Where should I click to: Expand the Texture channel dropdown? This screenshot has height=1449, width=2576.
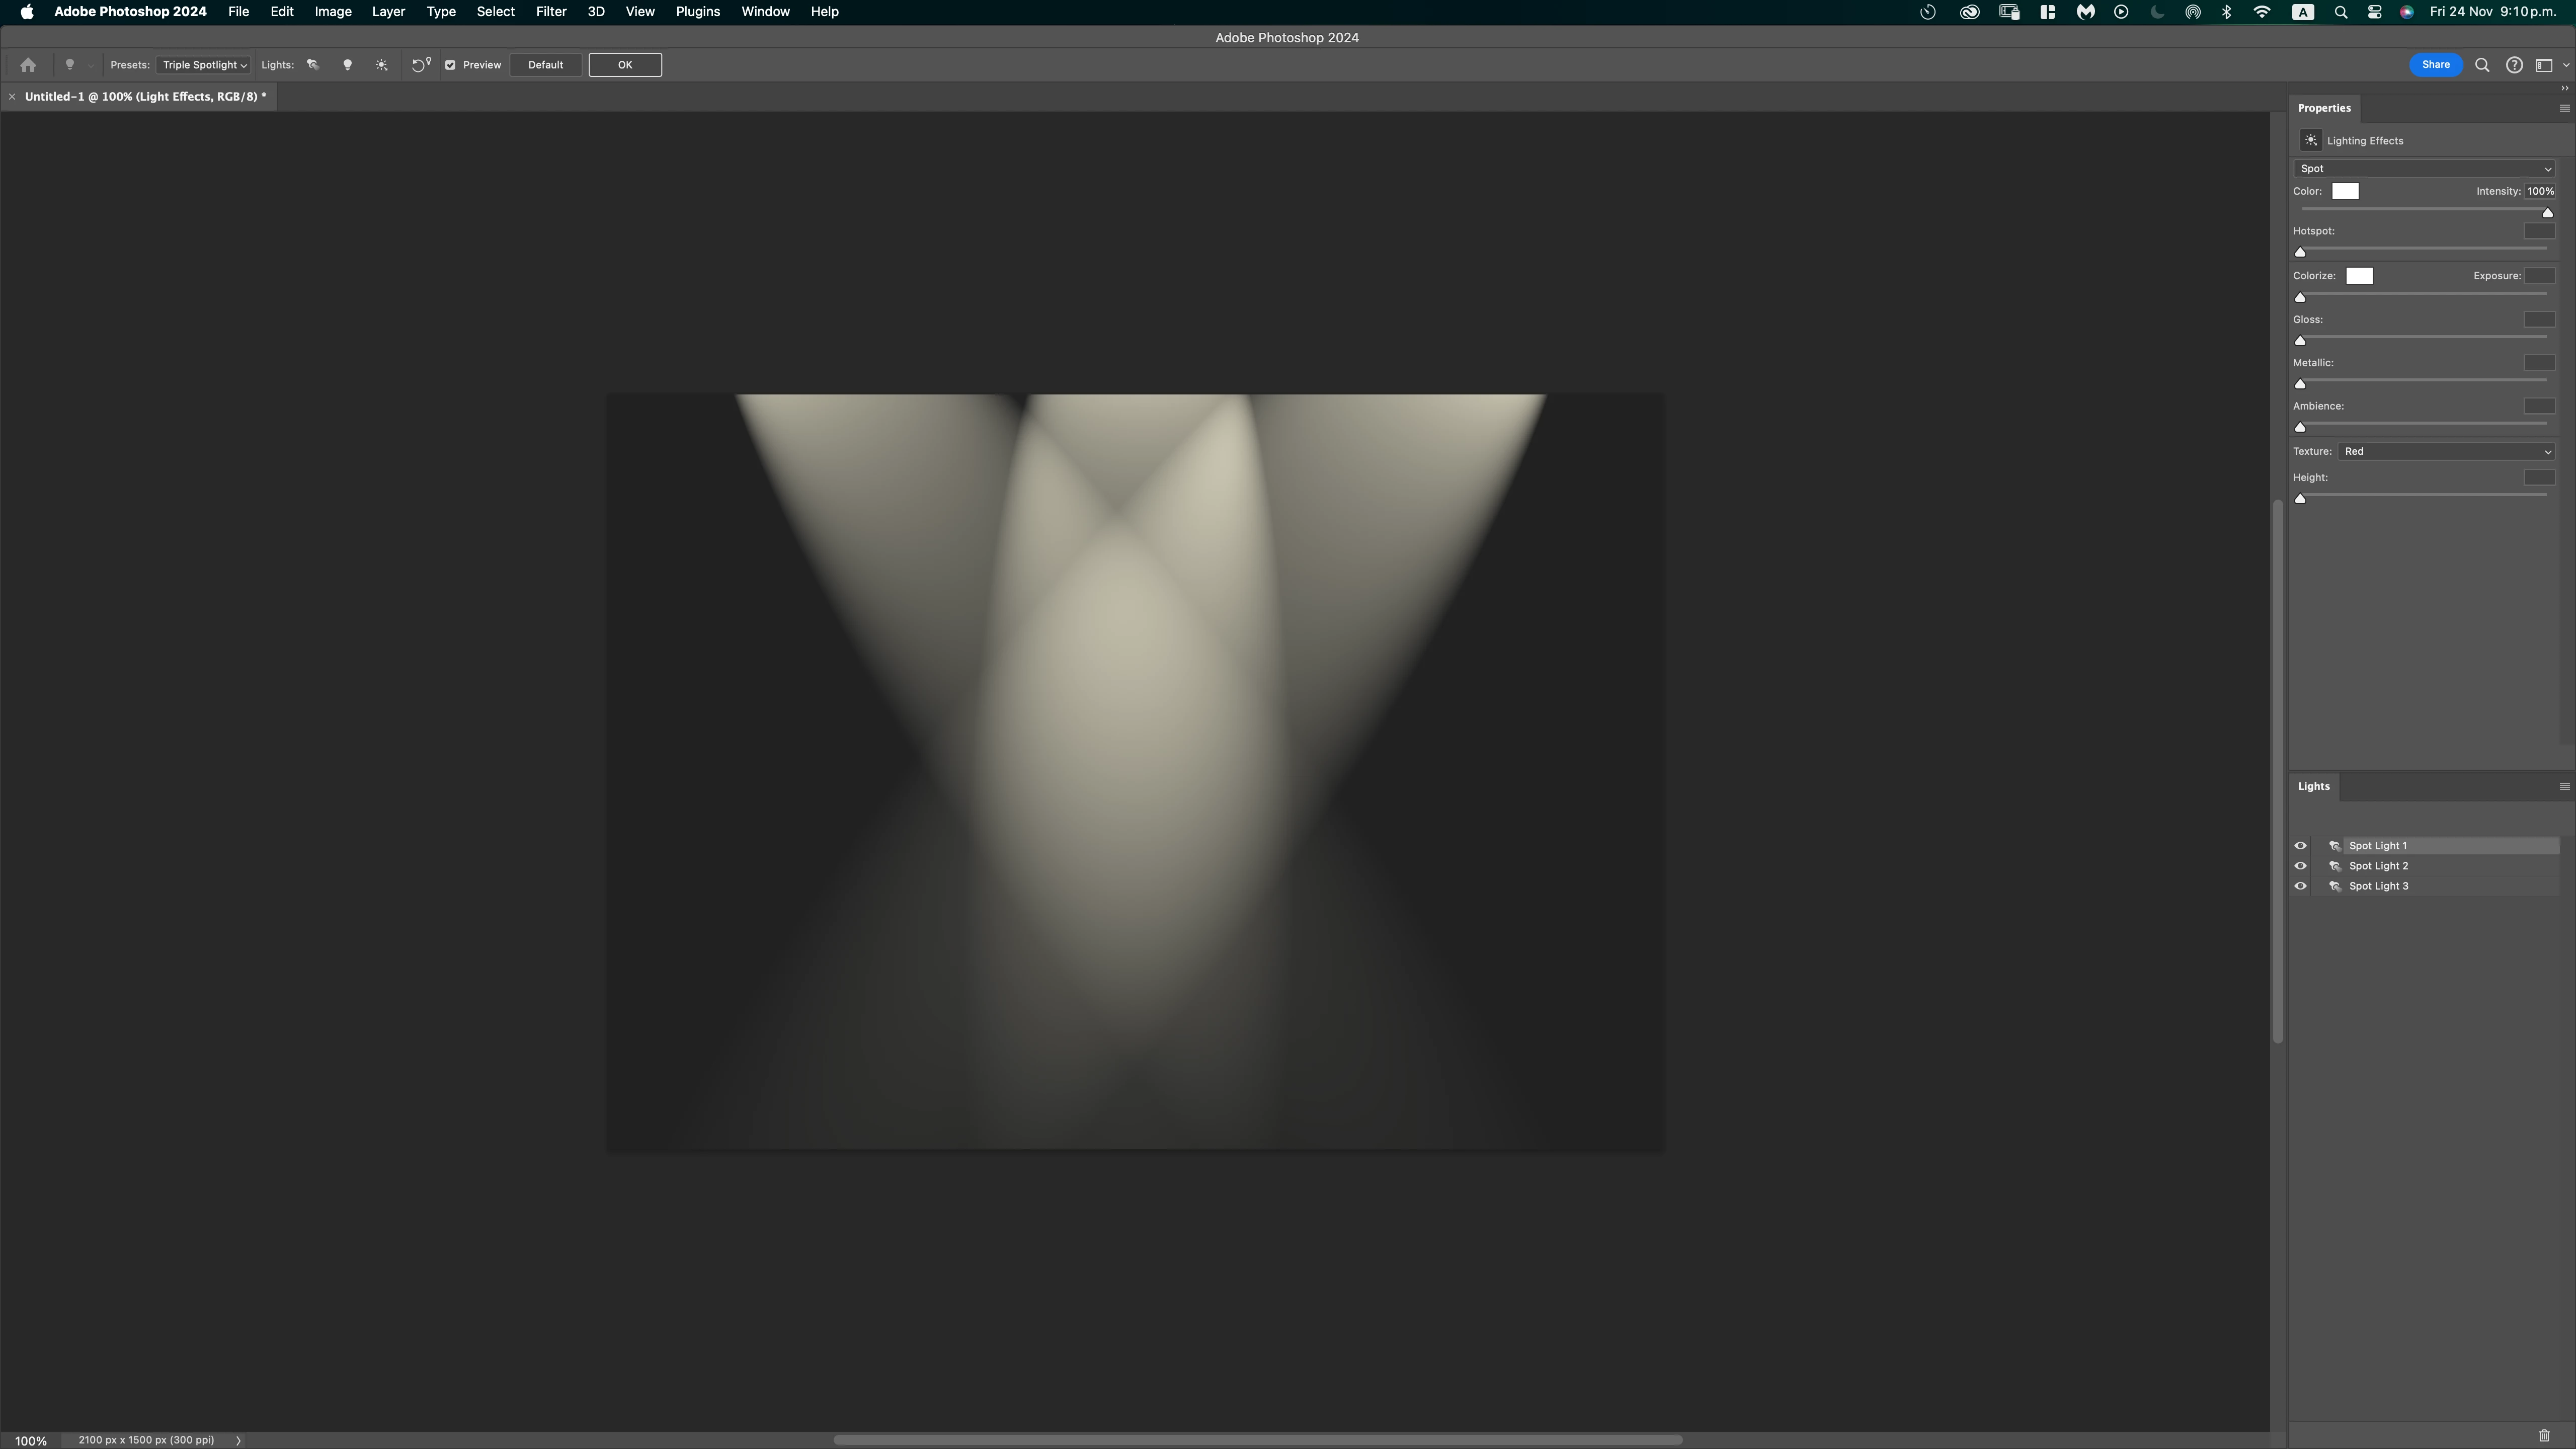pos(2445,451)
